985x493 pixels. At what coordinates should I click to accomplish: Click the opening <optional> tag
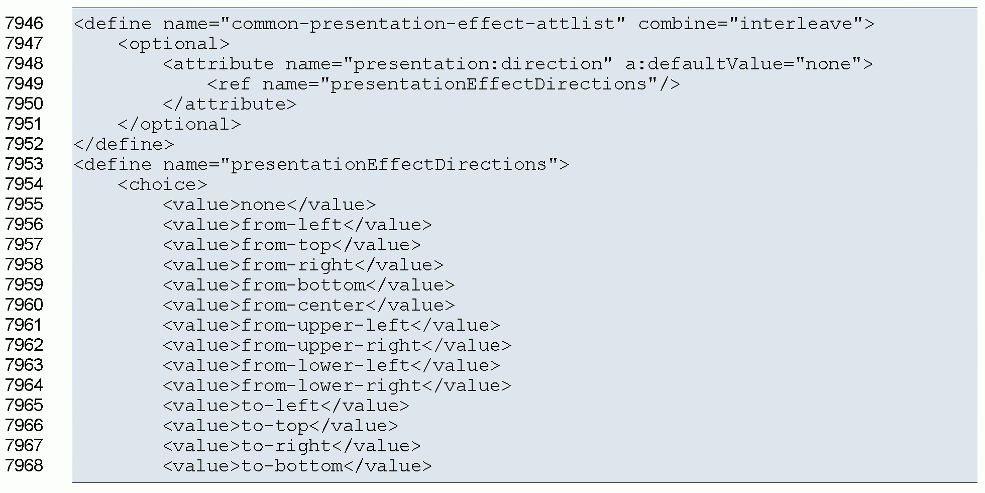[174, 44]
